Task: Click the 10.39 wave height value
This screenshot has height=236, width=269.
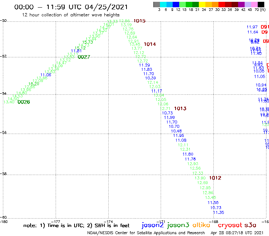Action: pyautogui.click(x=150, y=78)
